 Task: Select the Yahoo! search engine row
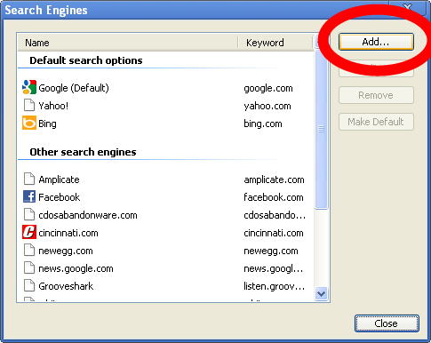(x=165, y=106)
